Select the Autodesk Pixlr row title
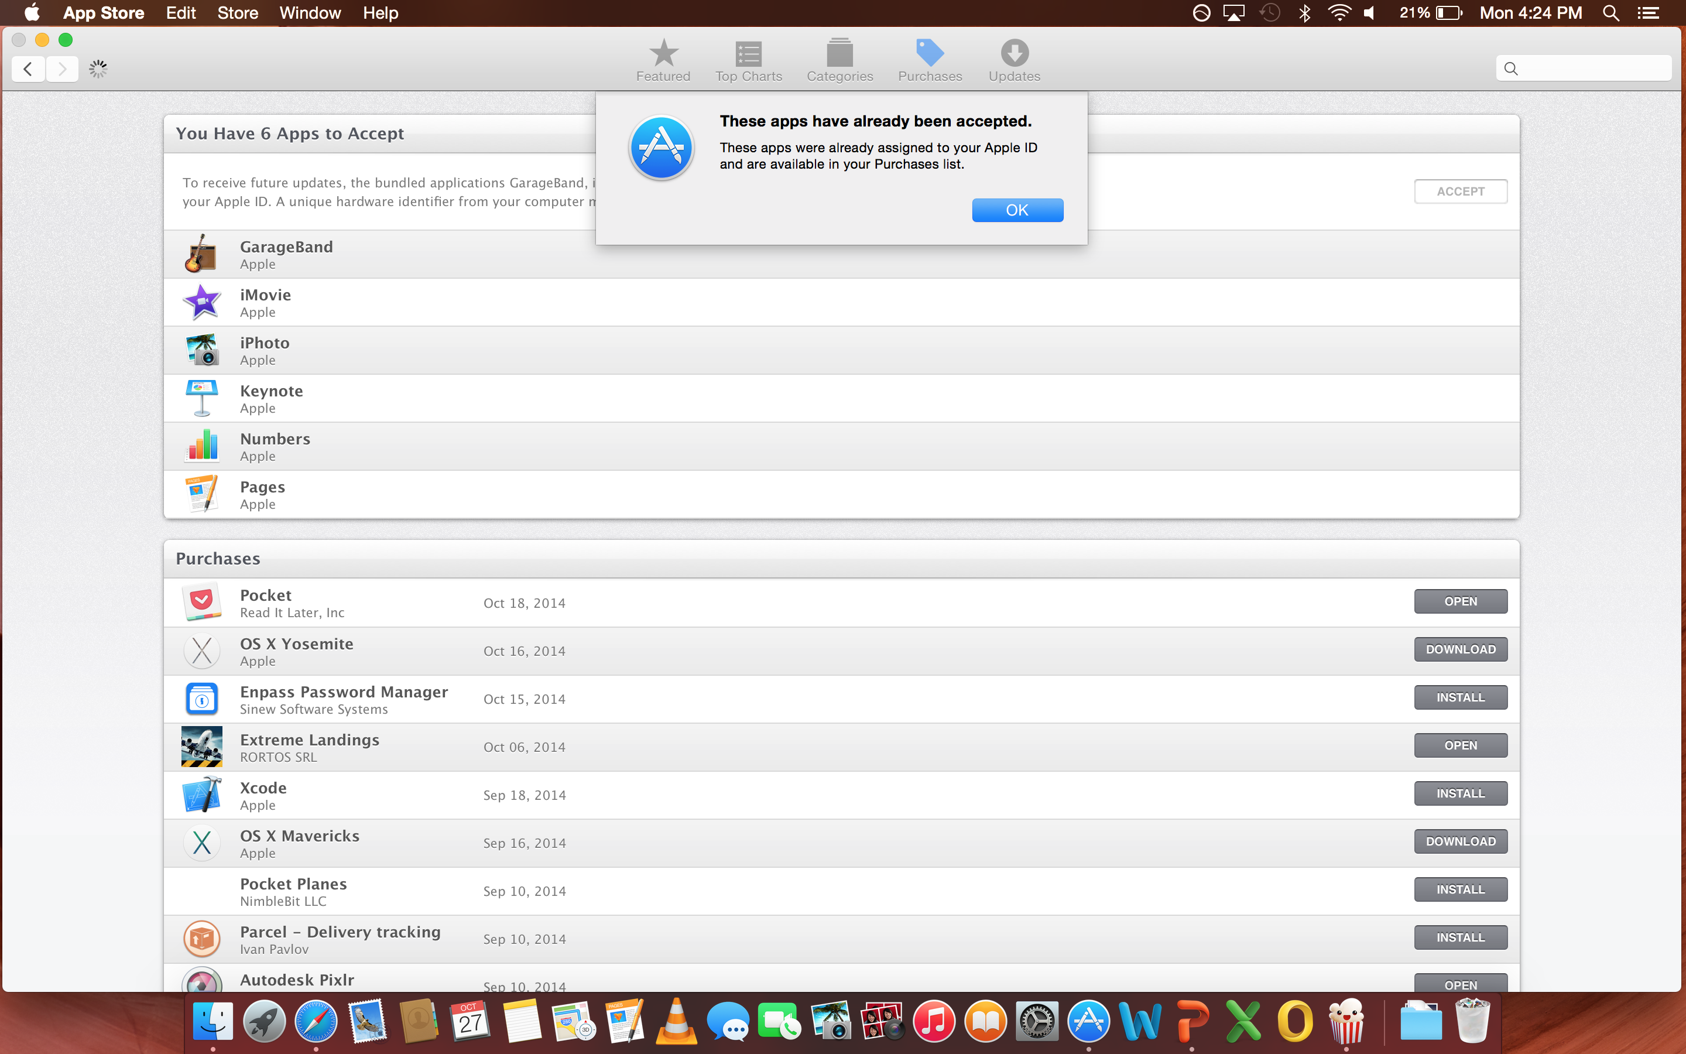1686x1054 pixels. tap(297, 980)
